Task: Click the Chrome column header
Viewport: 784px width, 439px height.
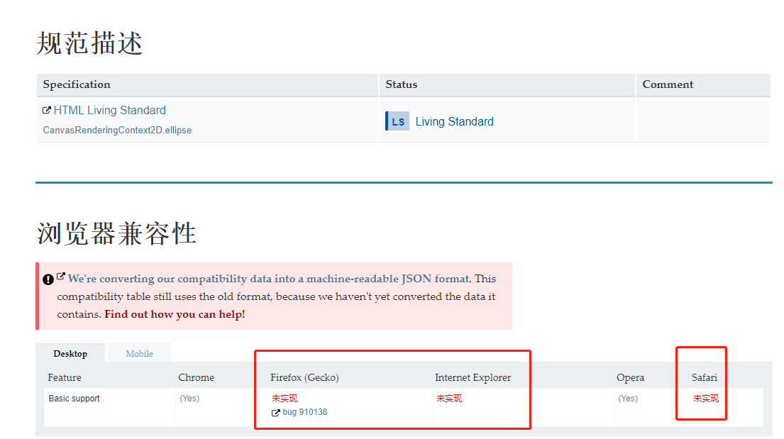Action: tap(196, 377)
